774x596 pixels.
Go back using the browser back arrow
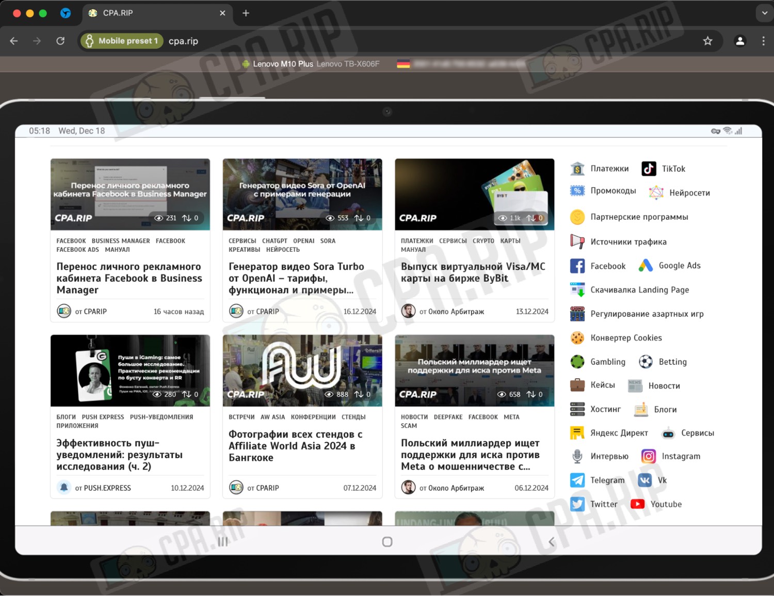coord(14,41)
